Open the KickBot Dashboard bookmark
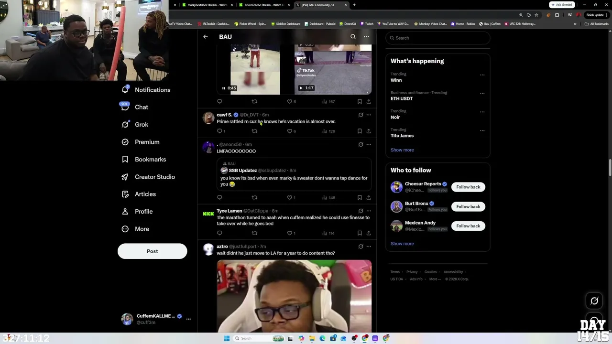 [286, 24]
